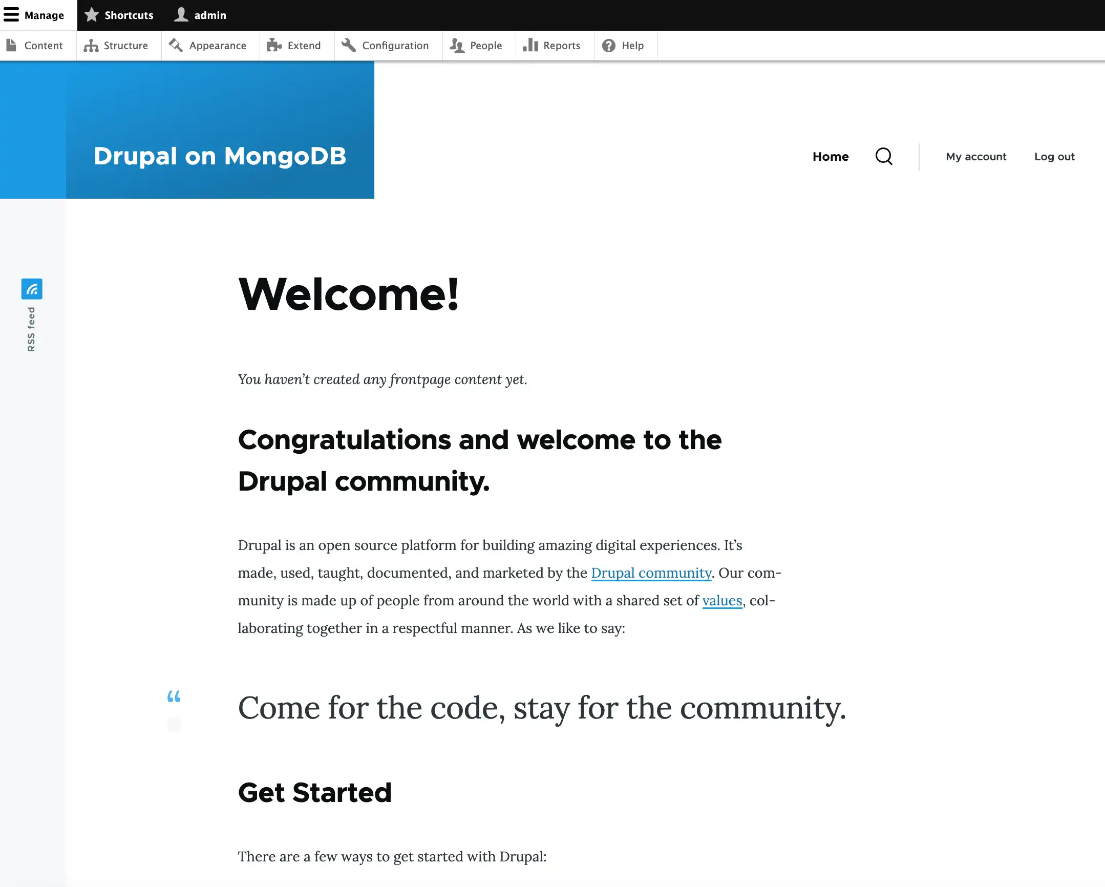Image resolution: width=1105 pixels, height=887 pixels.
Task: Click the Log out link
Action: 1054,156
